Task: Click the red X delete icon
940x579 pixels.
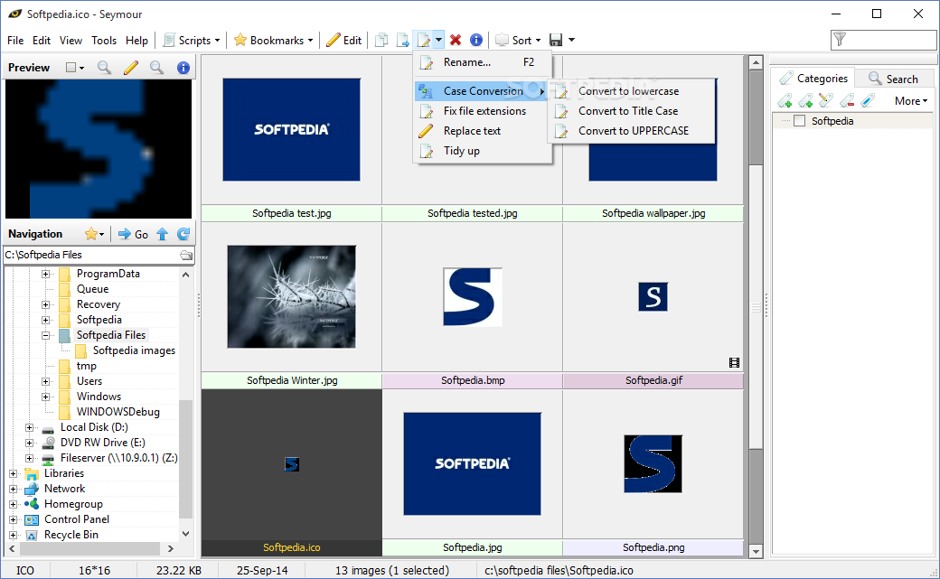Action: pyautogui.click(x=456, y=40)
